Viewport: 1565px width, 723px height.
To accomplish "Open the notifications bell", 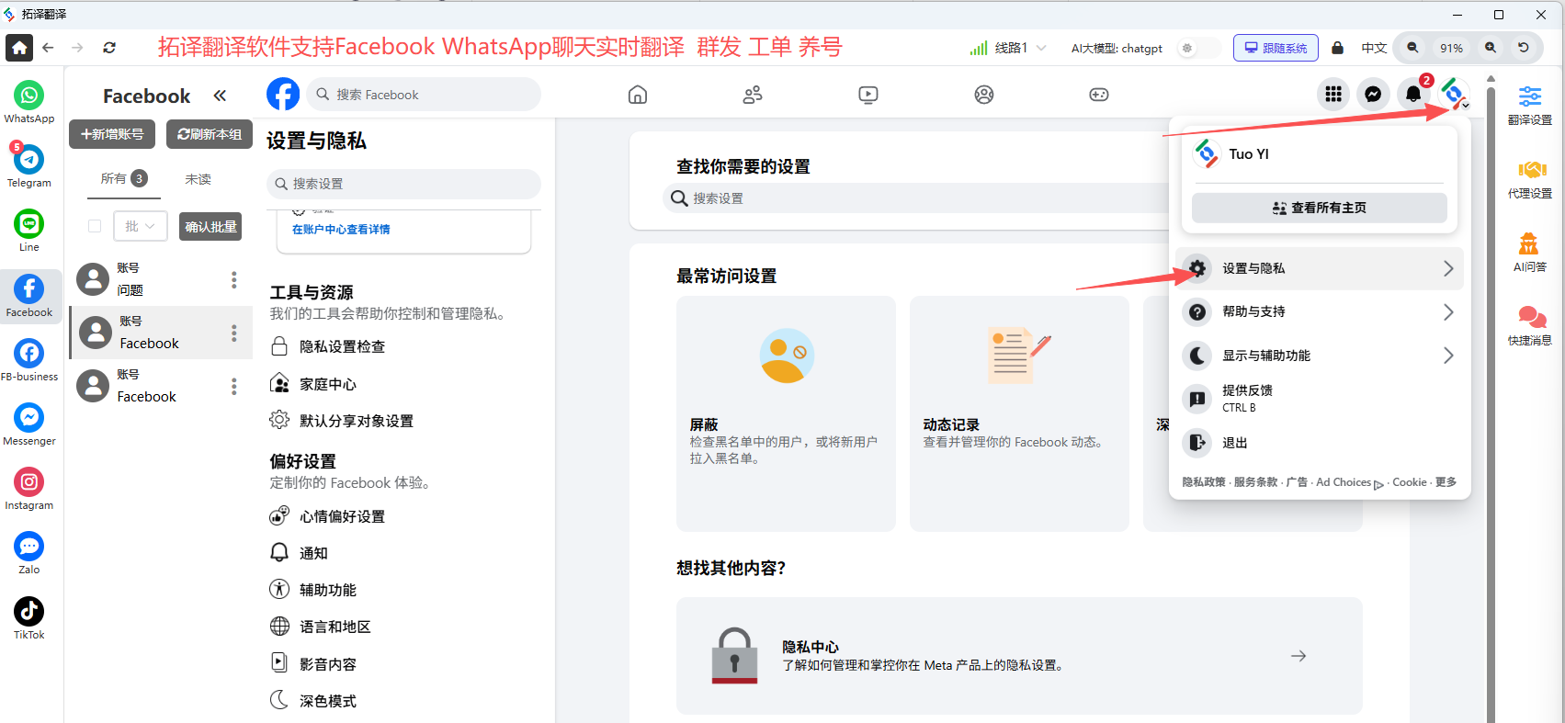I will 1413,94.
